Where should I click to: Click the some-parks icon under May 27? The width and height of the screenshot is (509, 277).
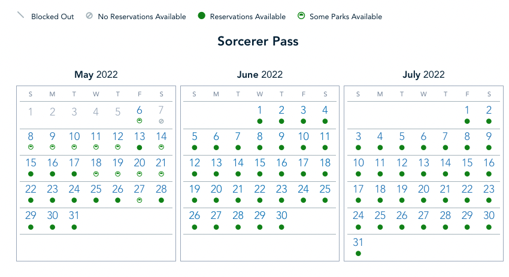point(140,200)
